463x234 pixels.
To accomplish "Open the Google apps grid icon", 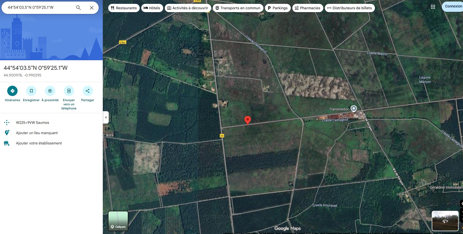I will pos(433,7).
